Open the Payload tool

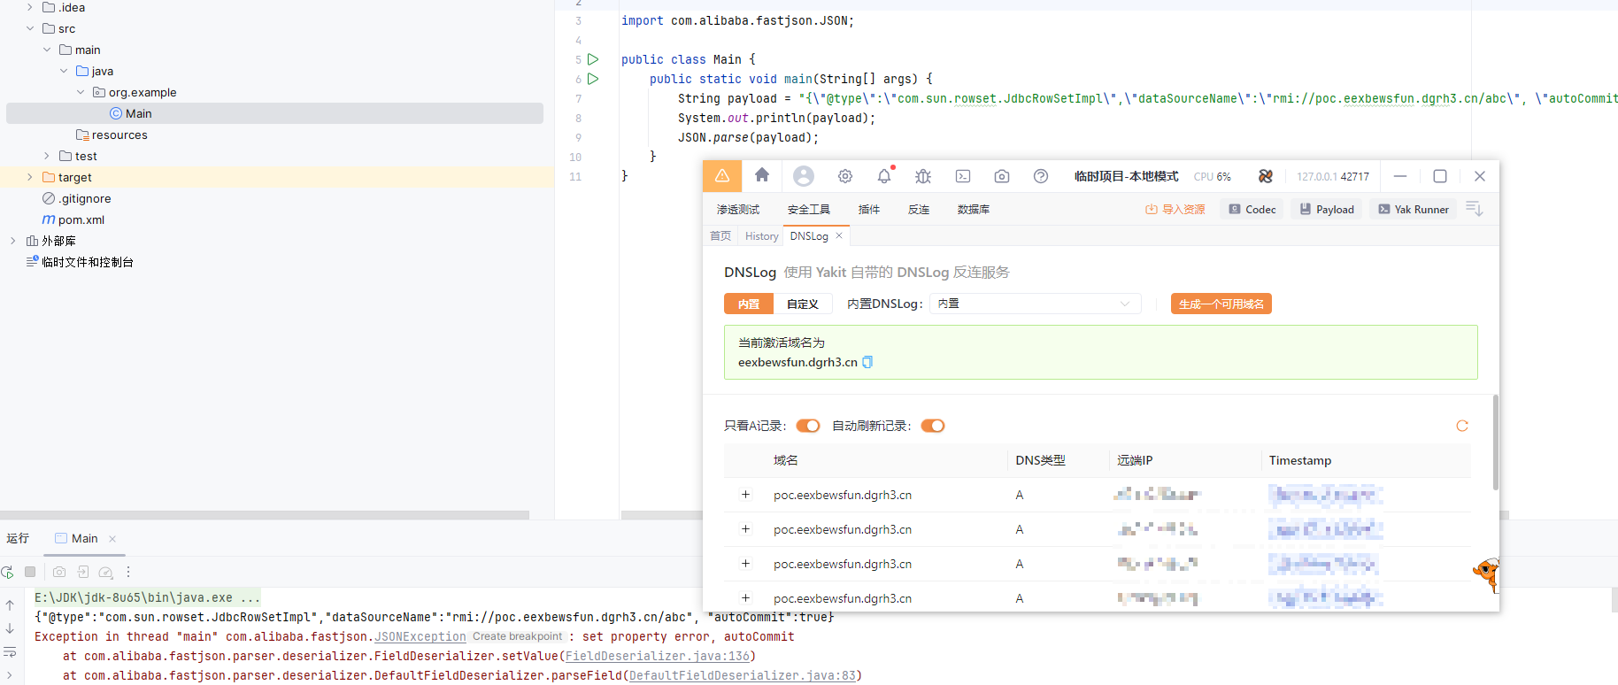click(x=1327, y=210)
